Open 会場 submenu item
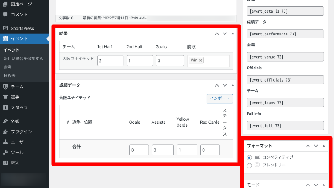 point(8,67)
